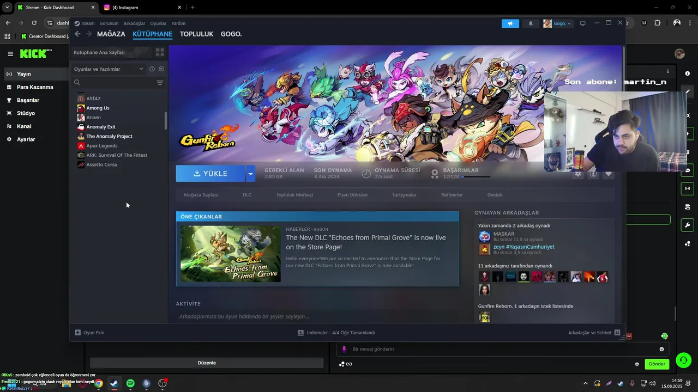This screenshot has width=698, height=392.
Task: Select Apex Legends in the game list
Action: pyautogui.click(x=101, y=146)
